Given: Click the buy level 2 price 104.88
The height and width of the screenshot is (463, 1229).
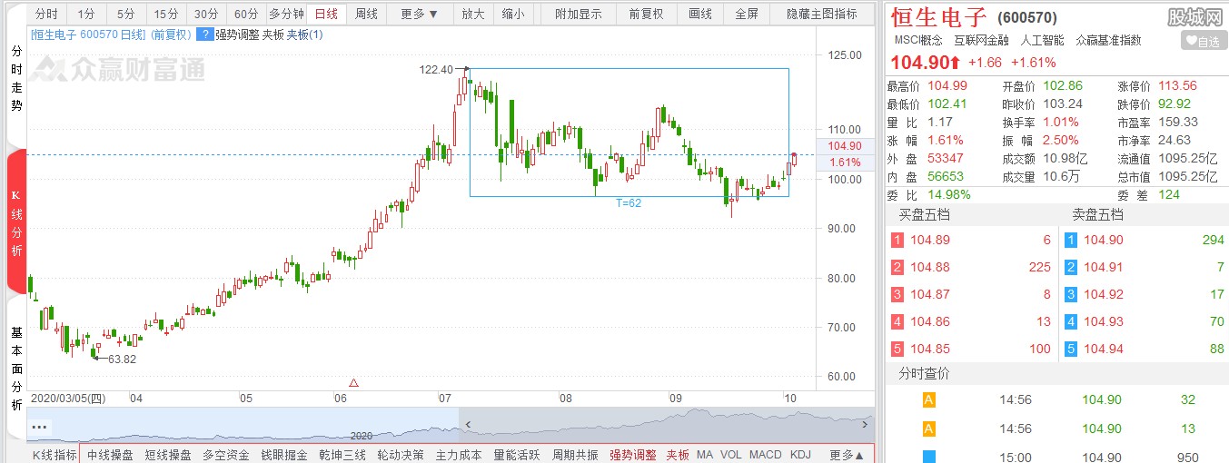Looking at the screenshot, I should (x=930, y=268).
